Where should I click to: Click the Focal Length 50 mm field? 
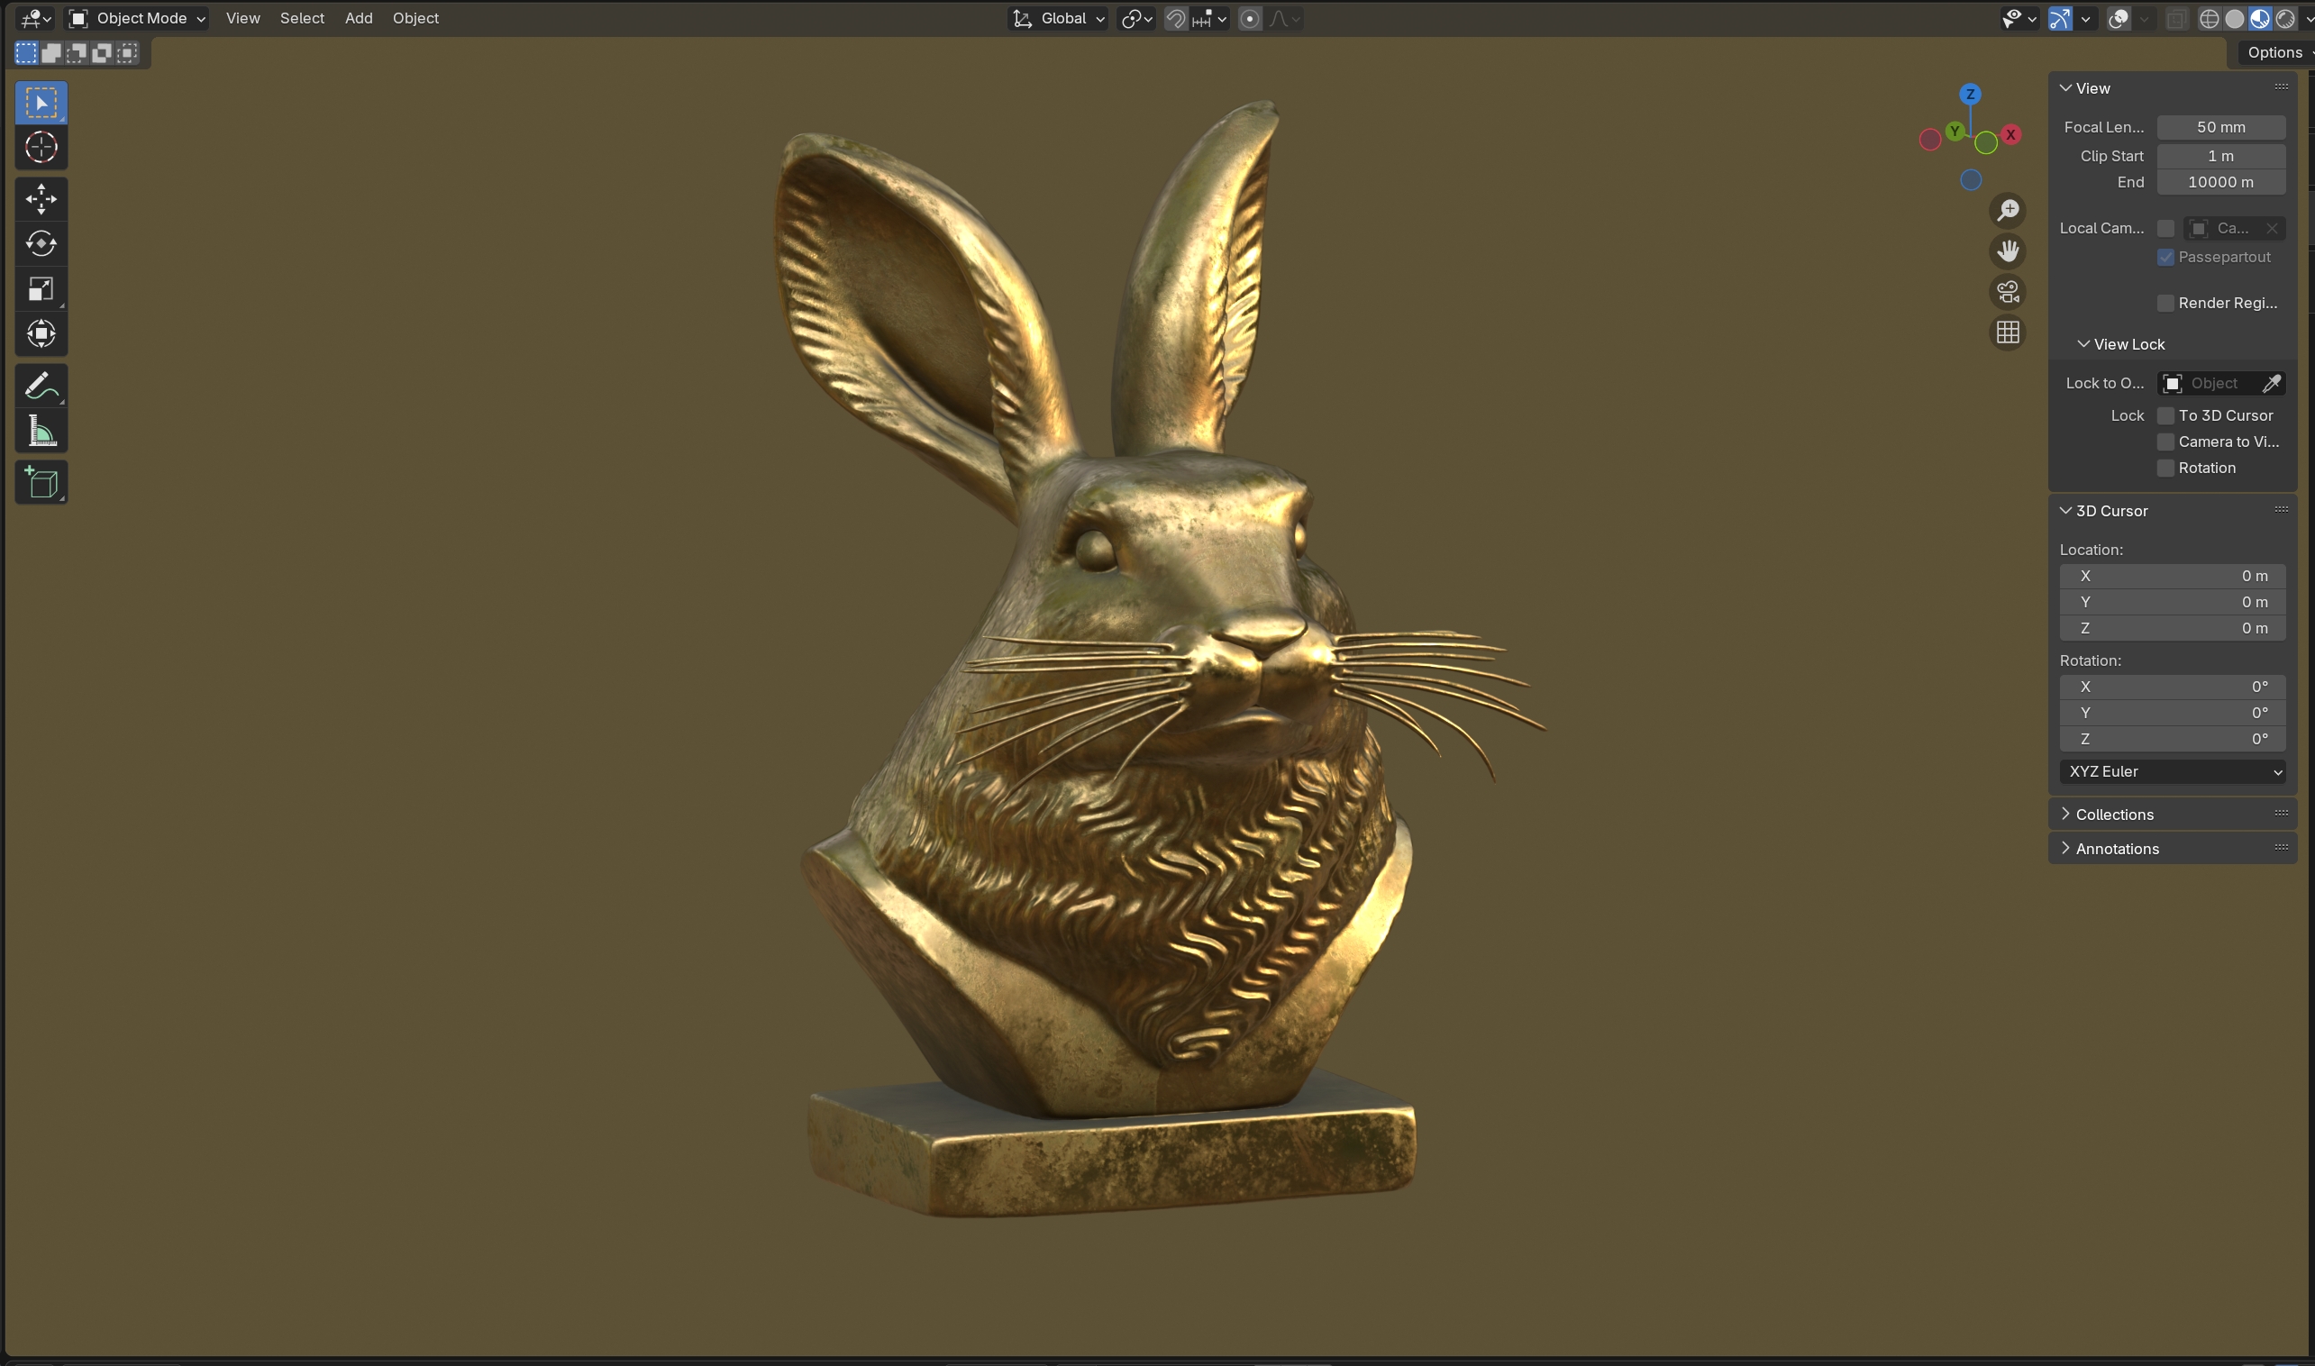tap(2219, 128)
